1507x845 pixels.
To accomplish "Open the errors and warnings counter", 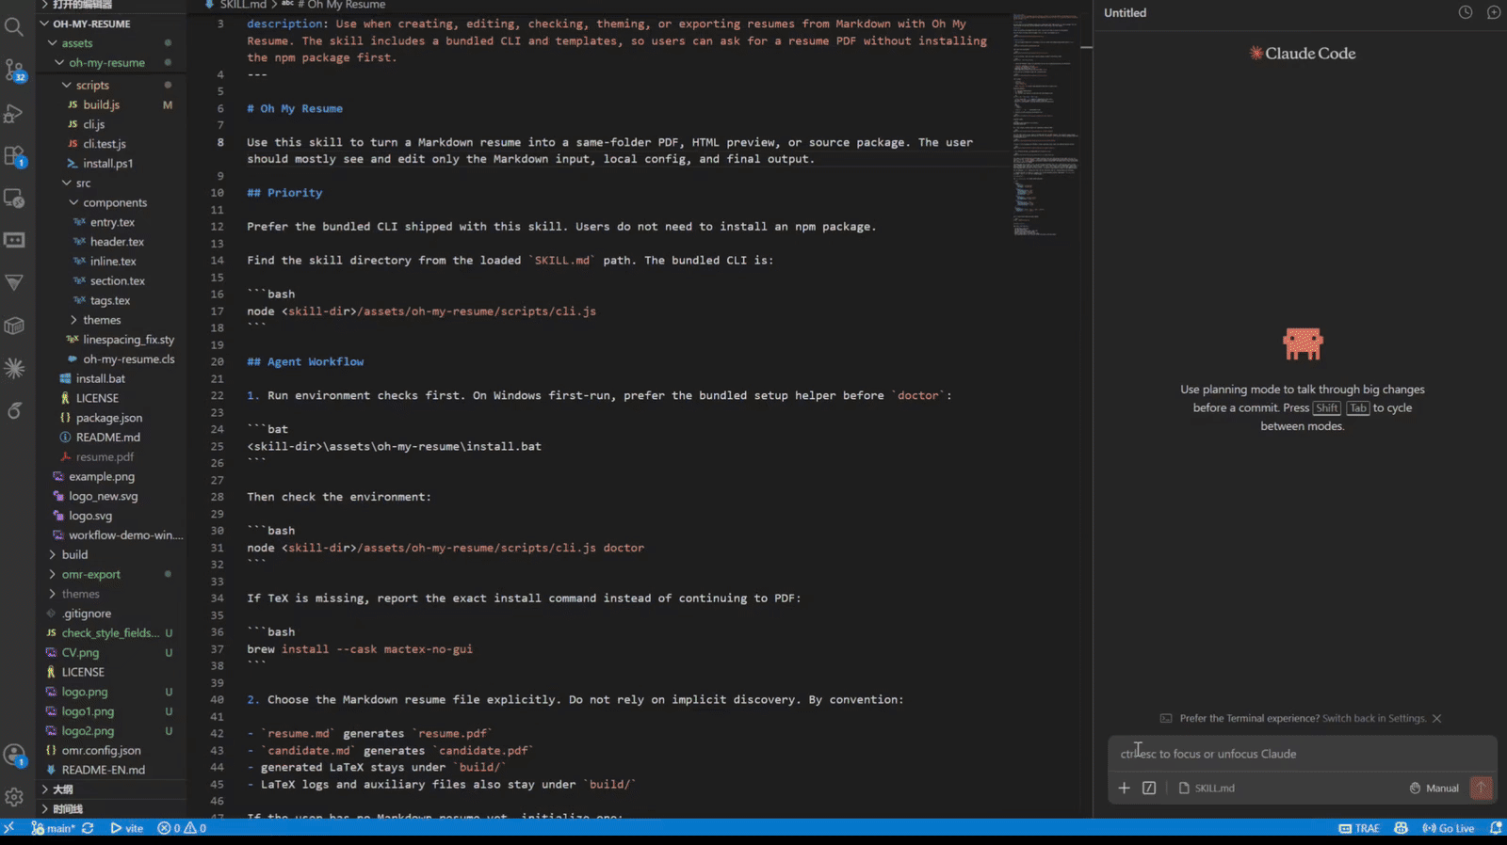I will tap(182, 828).
